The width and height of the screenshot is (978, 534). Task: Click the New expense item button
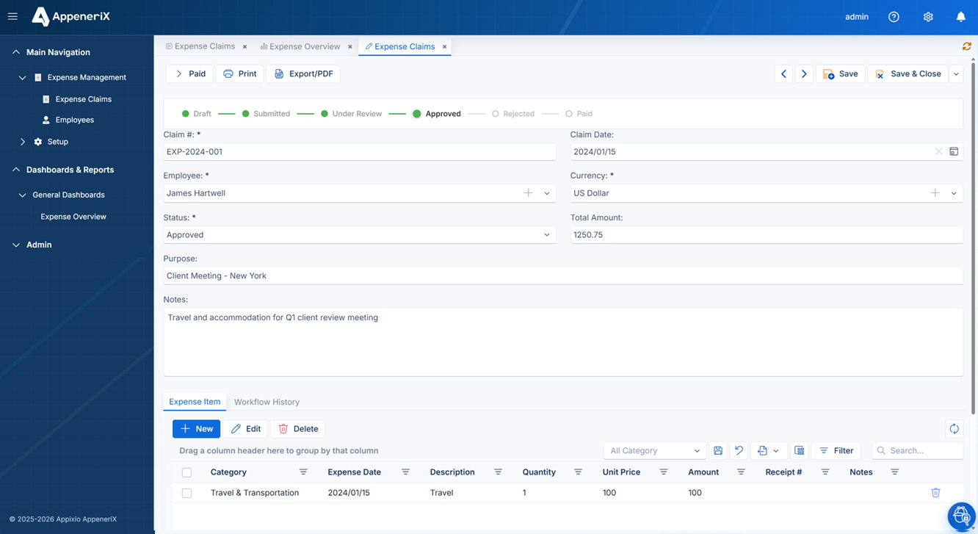click(196, 429)
